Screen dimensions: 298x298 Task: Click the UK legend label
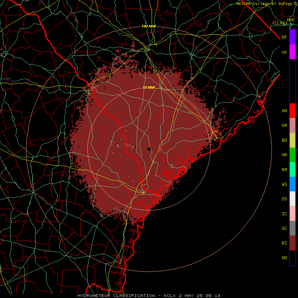(284, 52)
